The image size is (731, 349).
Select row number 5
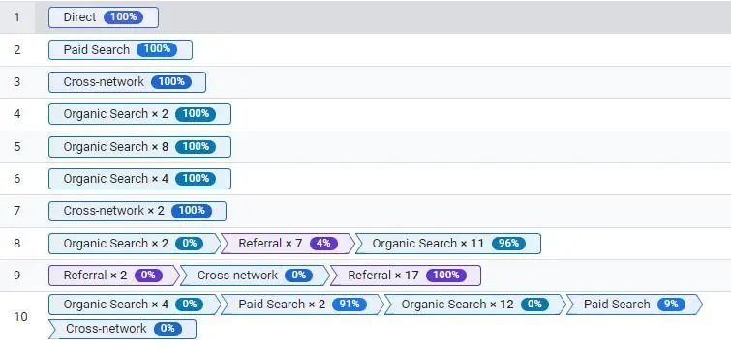[x=17, y=147]
